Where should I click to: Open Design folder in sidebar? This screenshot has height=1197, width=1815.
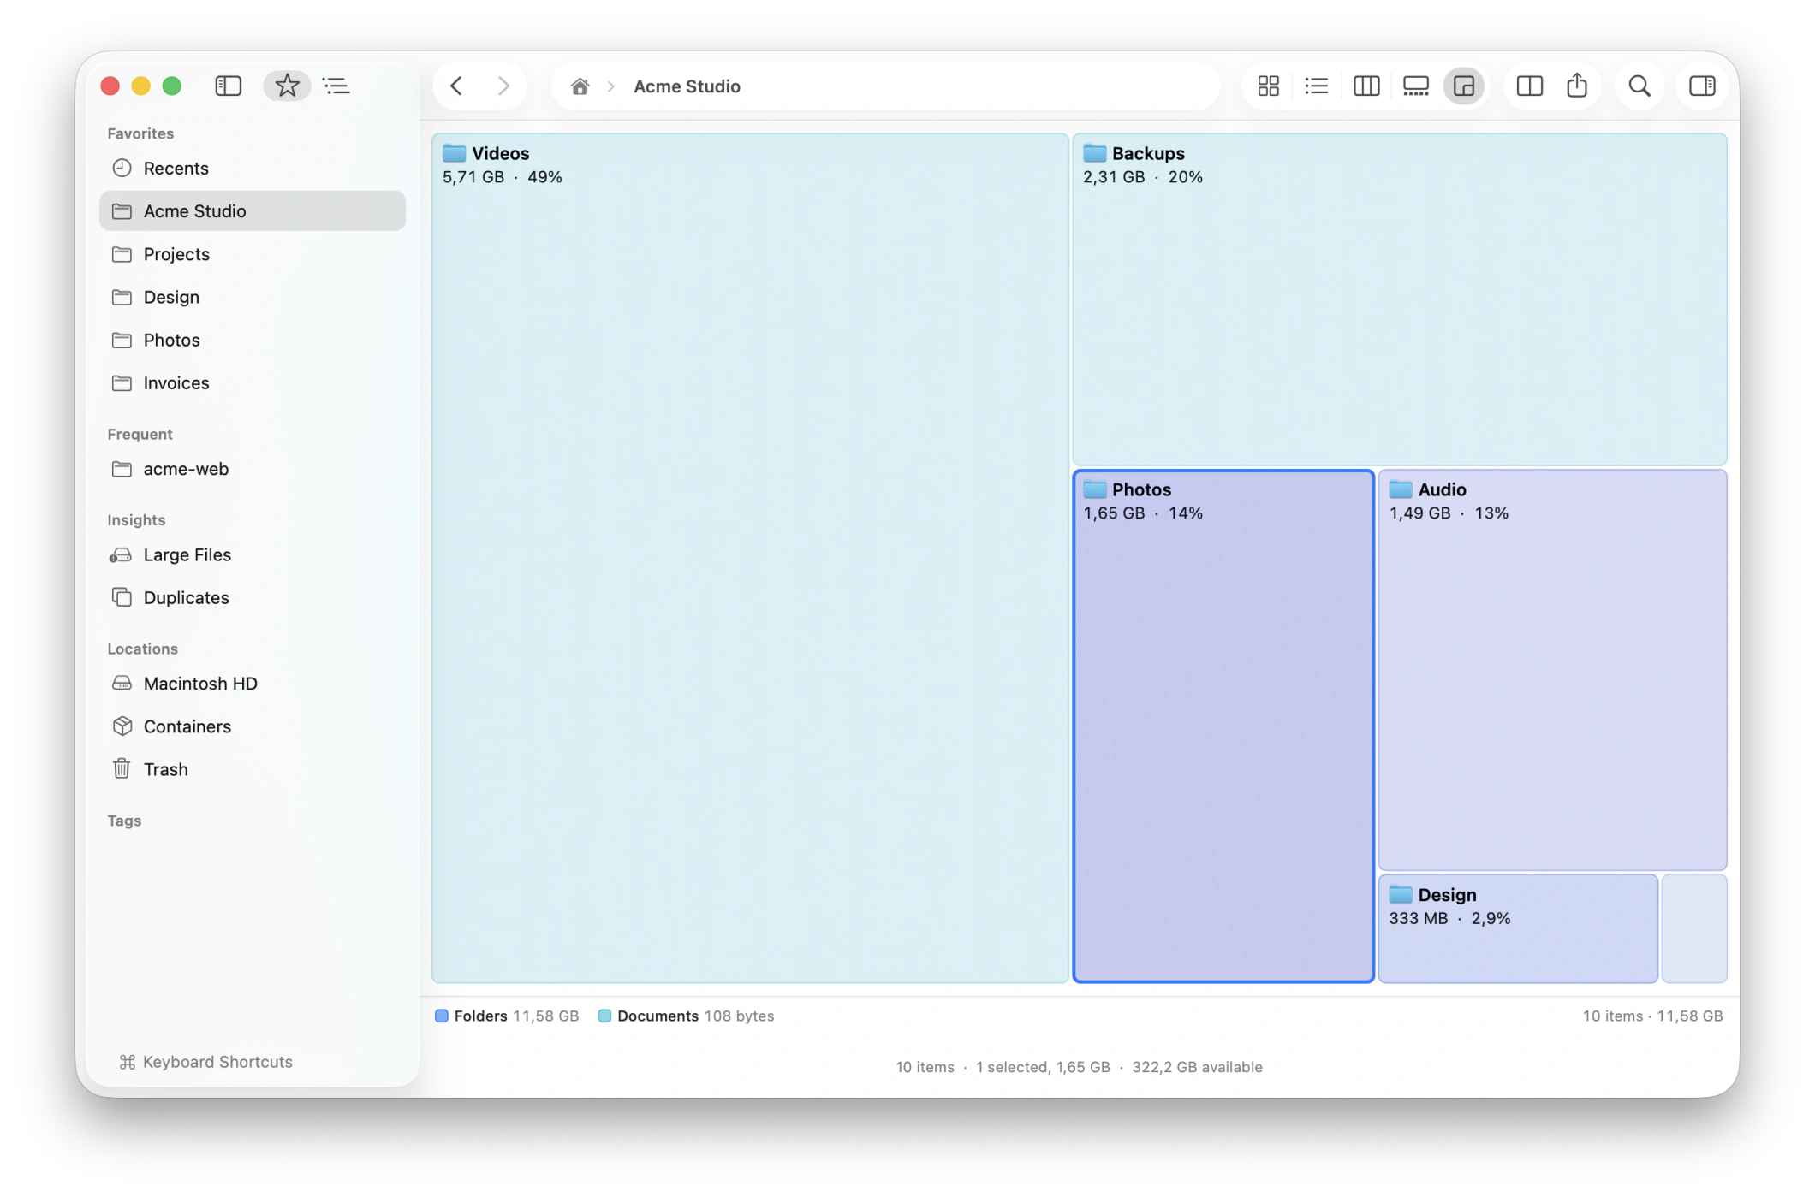[253, 297]
